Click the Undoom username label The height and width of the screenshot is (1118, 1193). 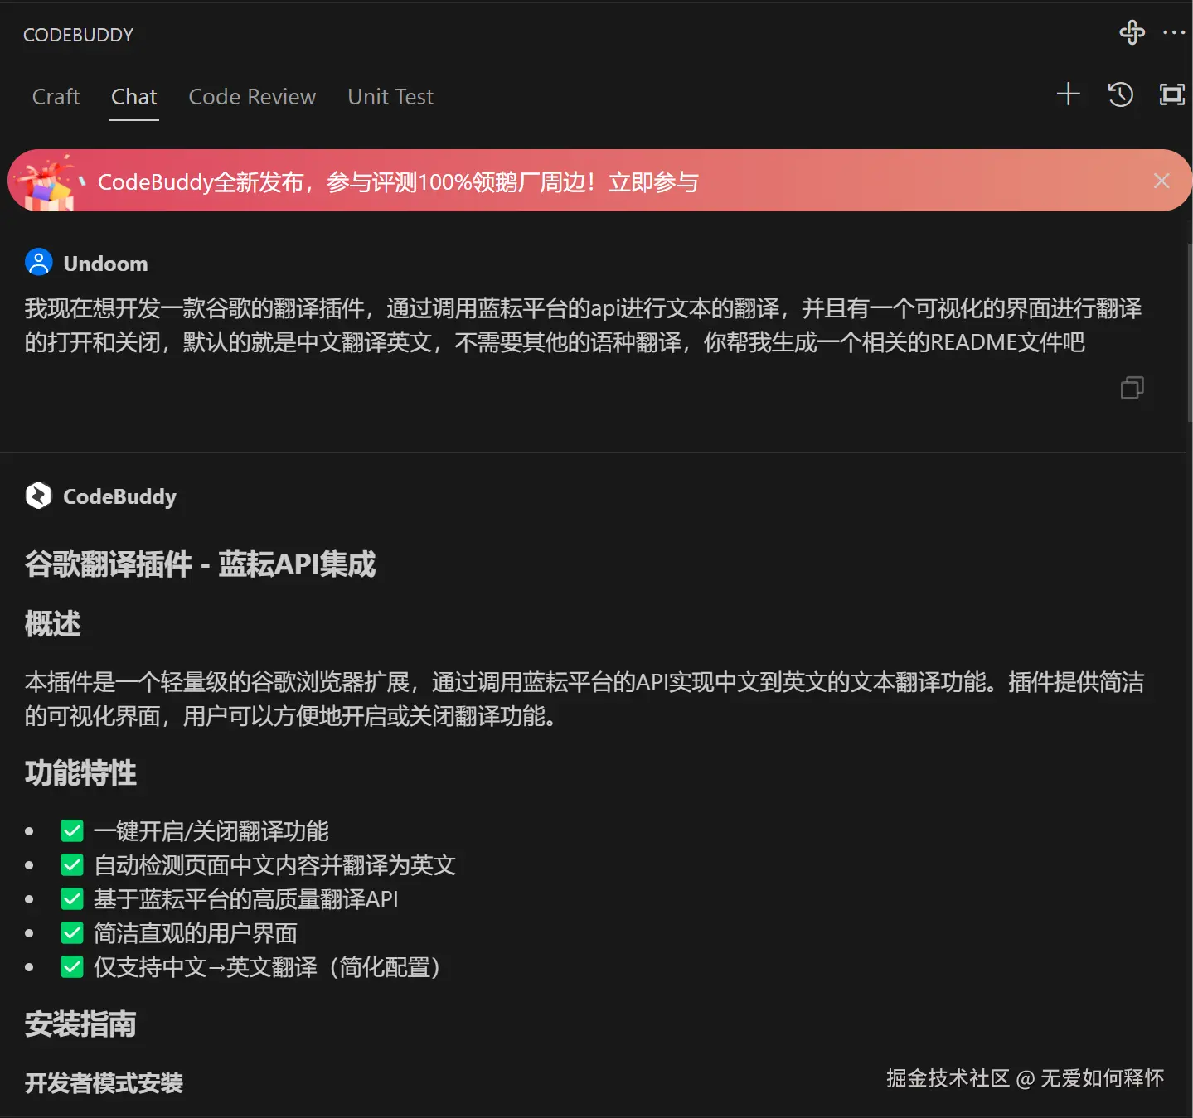(105, 264)
